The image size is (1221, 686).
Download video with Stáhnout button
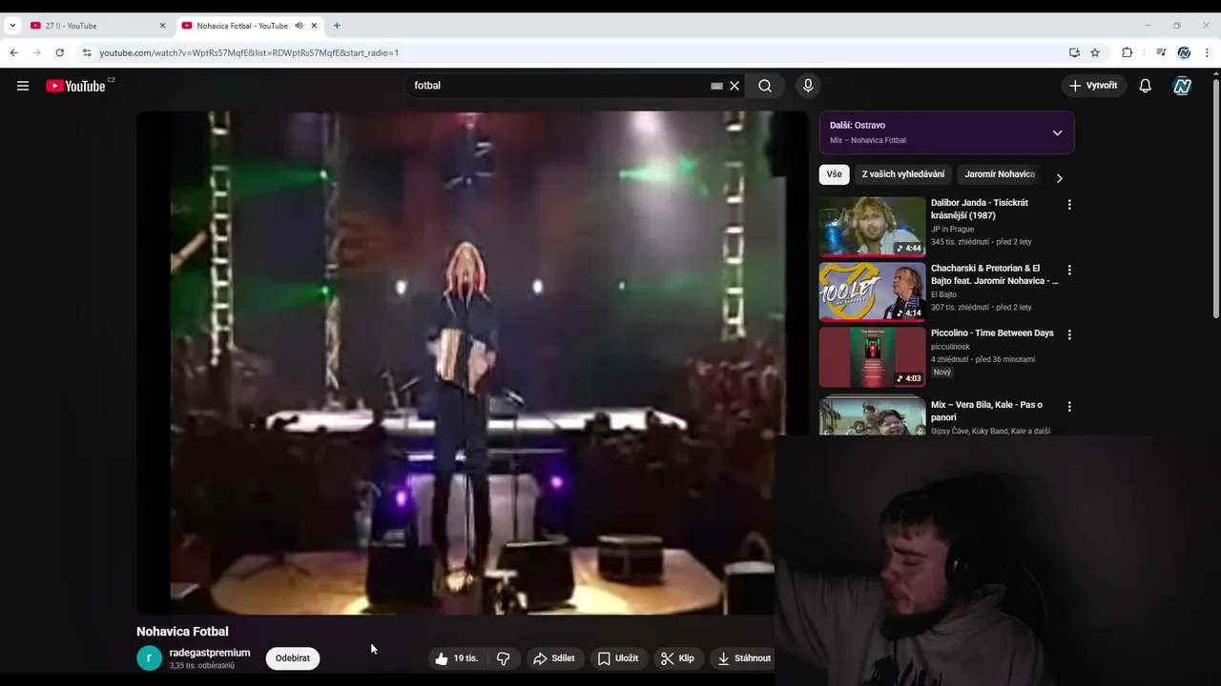(x=743, y=658)
